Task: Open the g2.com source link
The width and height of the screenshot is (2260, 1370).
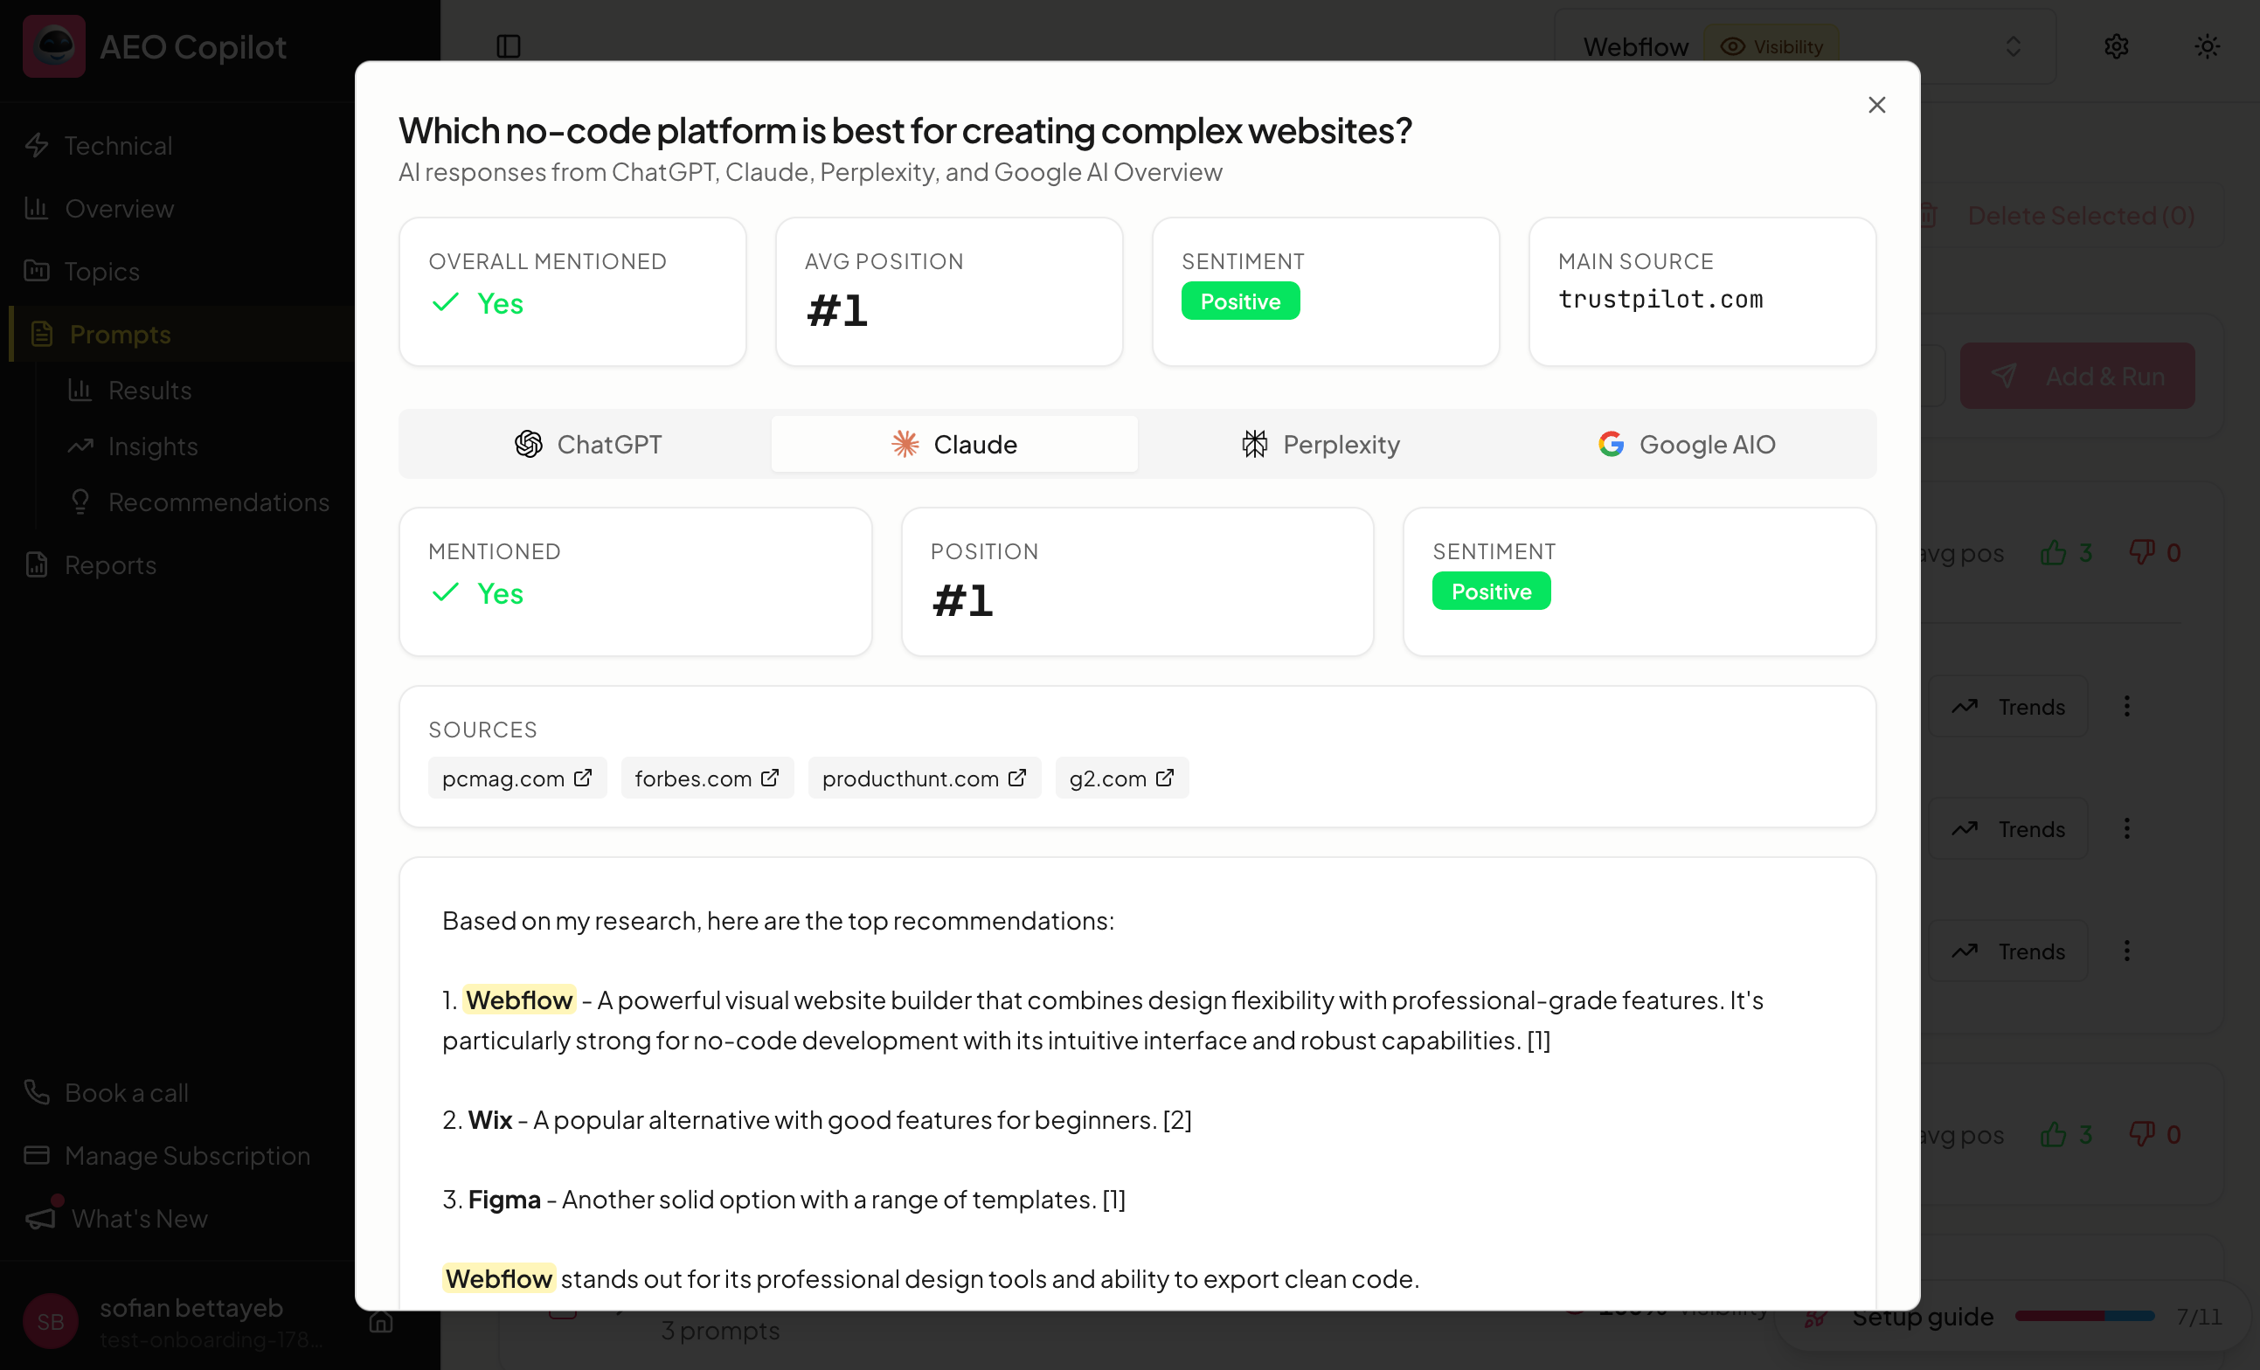Action: pyautogui.click(x=1122, y=778)
